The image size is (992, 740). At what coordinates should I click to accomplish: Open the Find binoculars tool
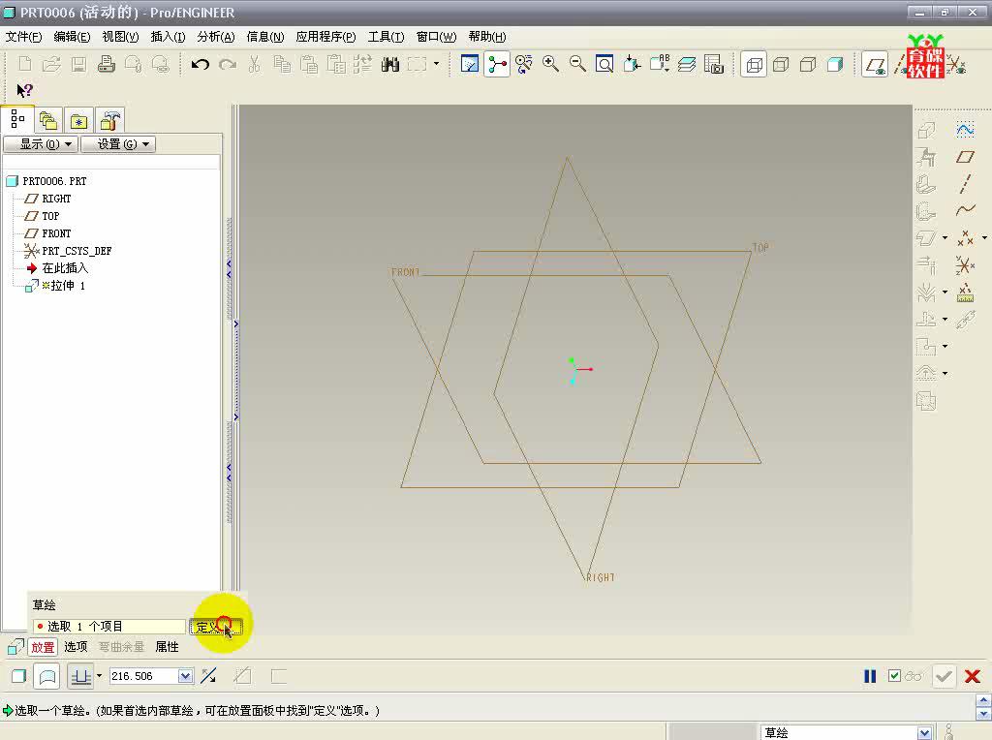click(x=389, y=64)
